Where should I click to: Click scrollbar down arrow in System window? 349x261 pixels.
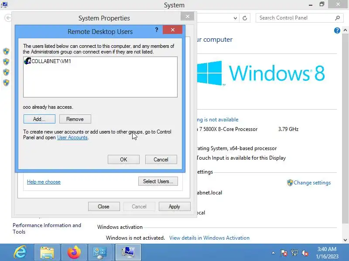tap(345, 240)
